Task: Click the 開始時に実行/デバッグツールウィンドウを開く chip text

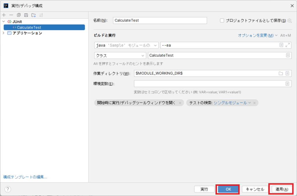Action: coord(136,103)
